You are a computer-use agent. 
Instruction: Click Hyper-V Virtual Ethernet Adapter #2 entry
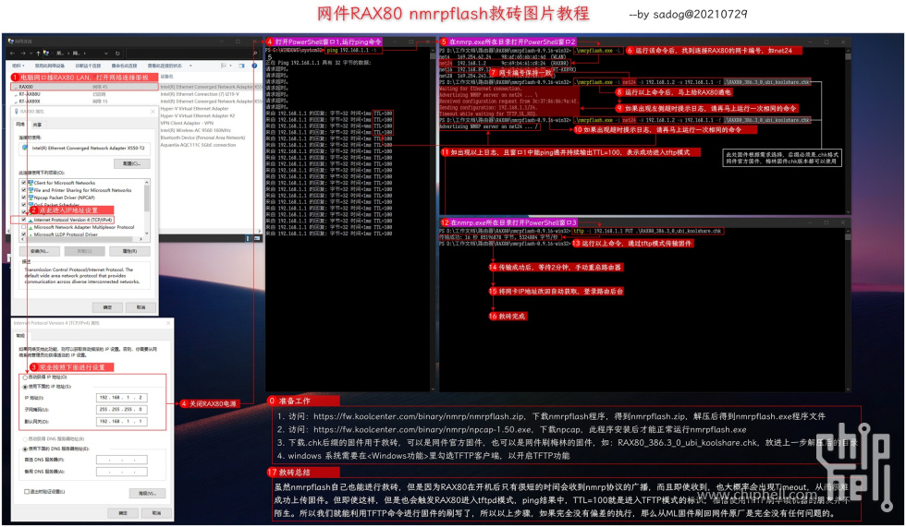[x=198, y=116]
